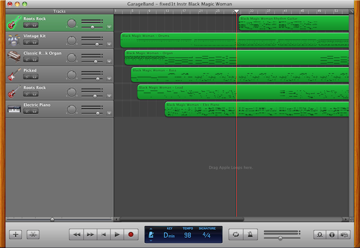Mute the Picked bass track

coord(27,77)
